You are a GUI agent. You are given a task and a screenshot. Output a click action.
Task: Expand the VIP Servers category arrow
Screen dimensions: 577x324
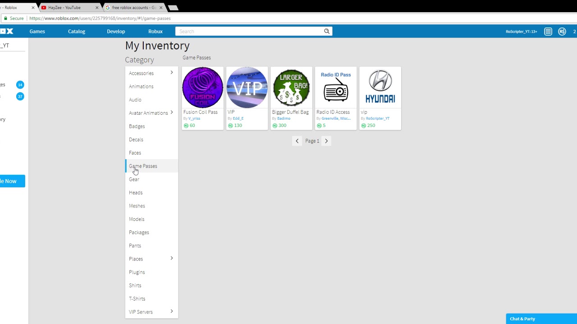(x=171, y=311)
